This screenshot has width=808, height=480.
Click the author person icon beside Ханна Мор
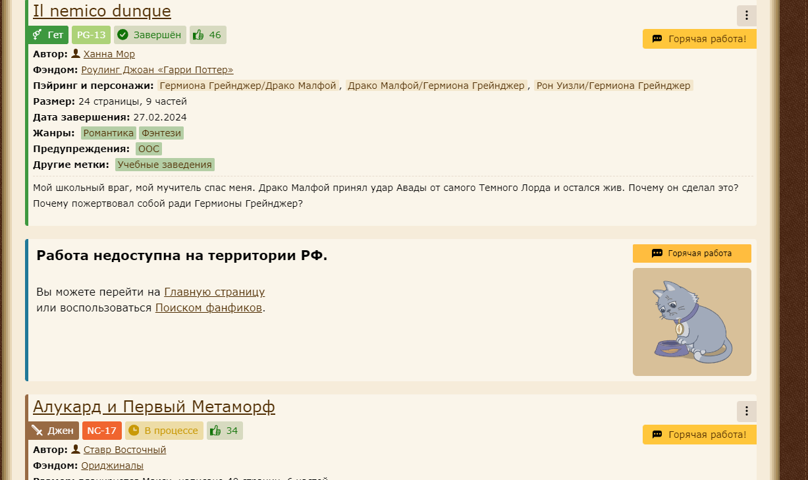tap(76, 54)
